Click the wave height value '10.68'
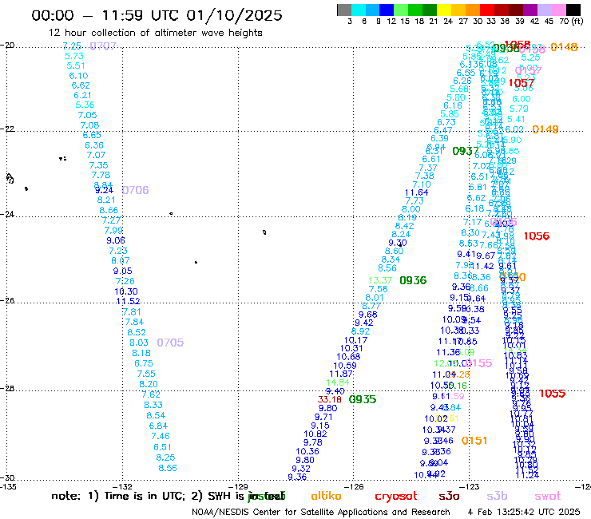Image resolution: width=591 pixels, height=519 pixels. pos(348,357)
